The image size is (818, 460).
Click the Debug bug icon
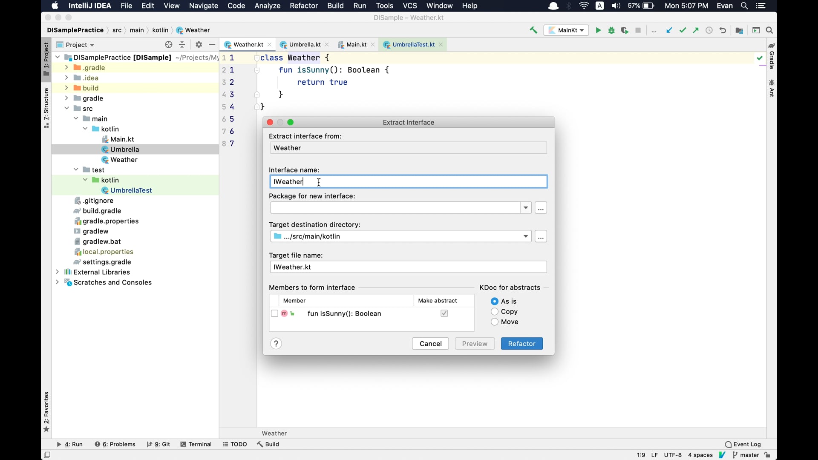coord(611,30)
